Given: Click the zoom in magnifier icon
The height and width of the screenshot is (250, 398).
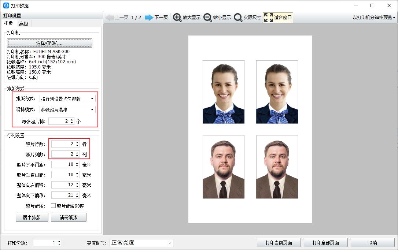Looking at the screenshot, I should [177, 18].
